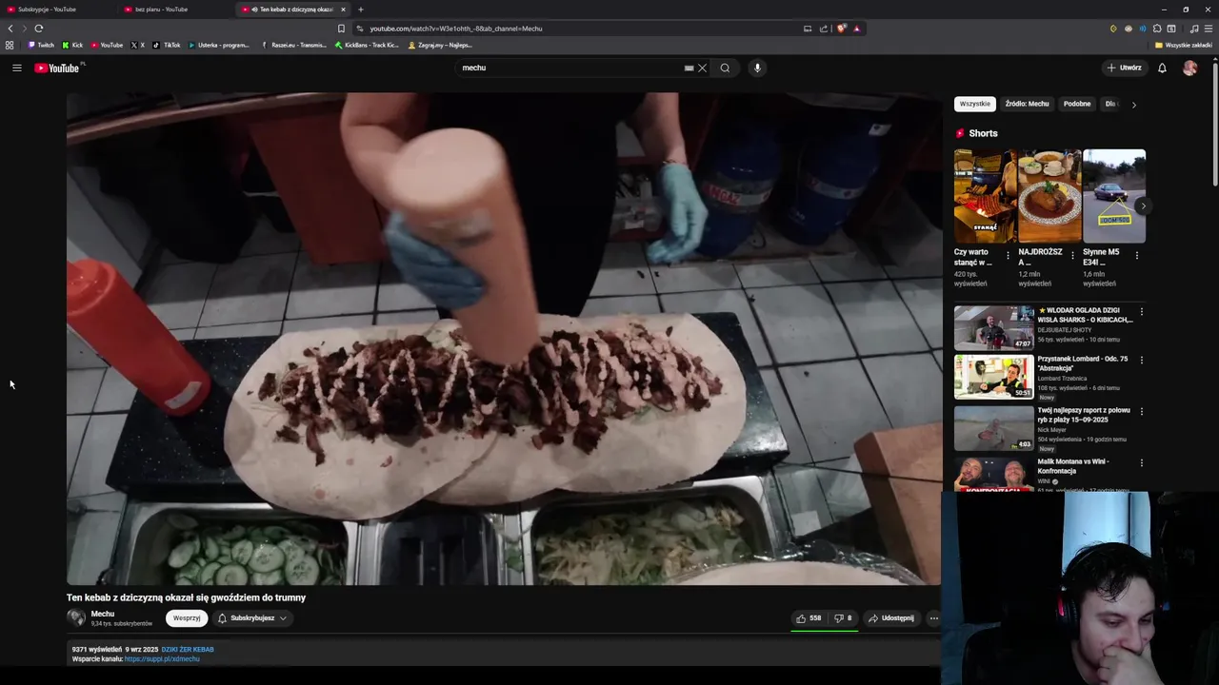Click the browser address bar URL

(x=456, y=29)
